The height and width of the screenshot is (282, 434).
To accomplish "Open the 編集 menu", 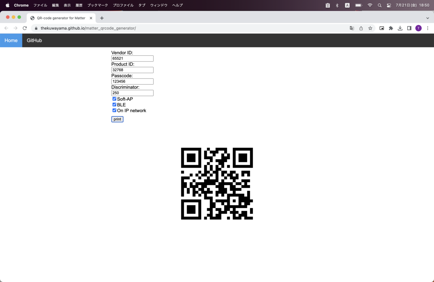I will coord(55,5).
